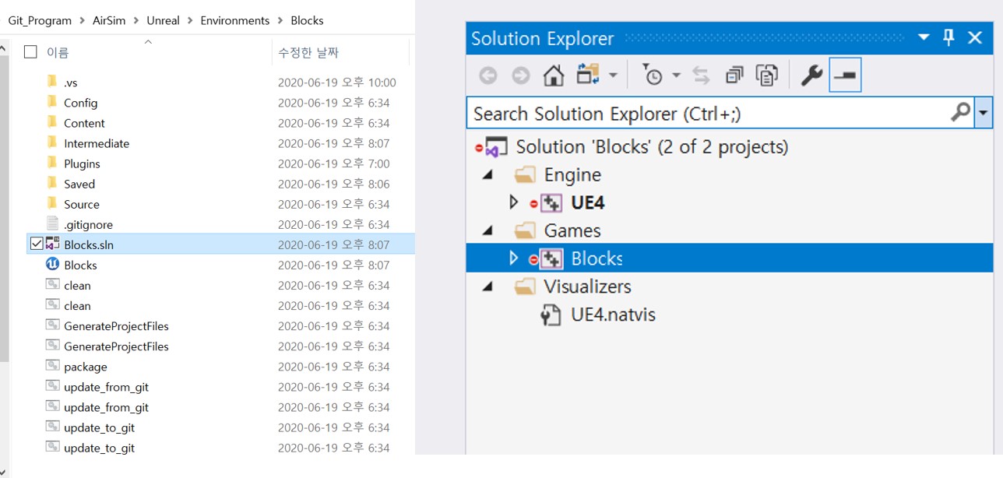Click the Home icon in Solution Explorer

(554, 76)
